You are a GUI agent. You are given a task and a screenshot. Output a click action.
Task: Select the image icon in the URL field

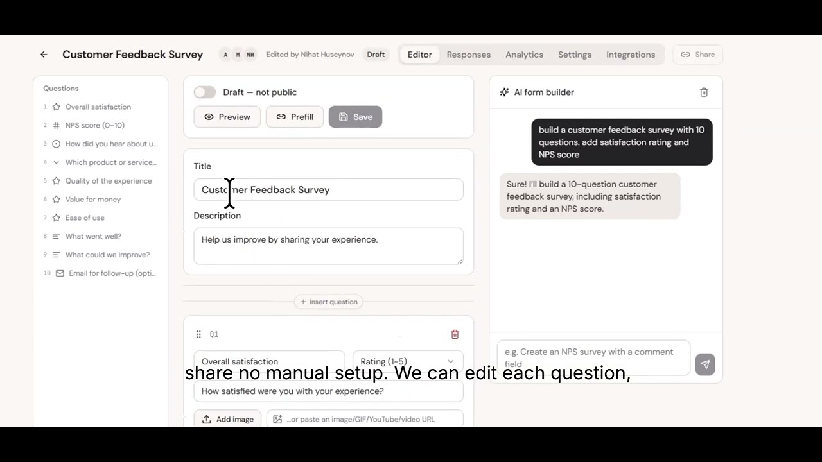point(277,419)
